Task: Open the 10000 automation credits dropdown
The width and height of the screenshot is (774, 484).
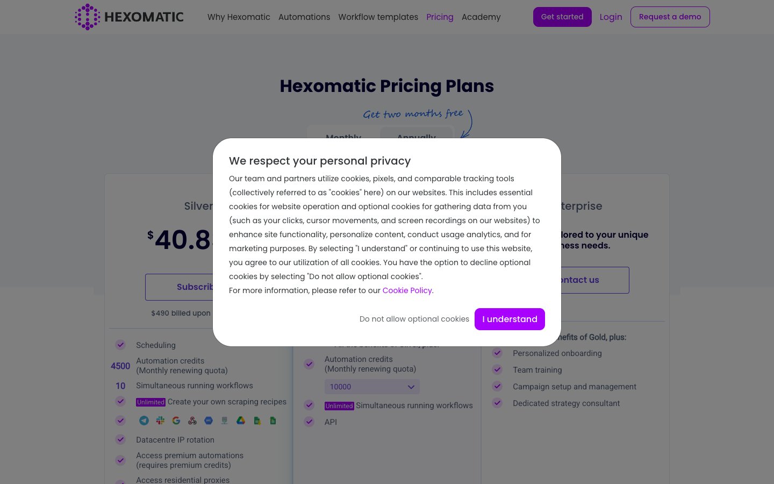Action: (372, 387)
